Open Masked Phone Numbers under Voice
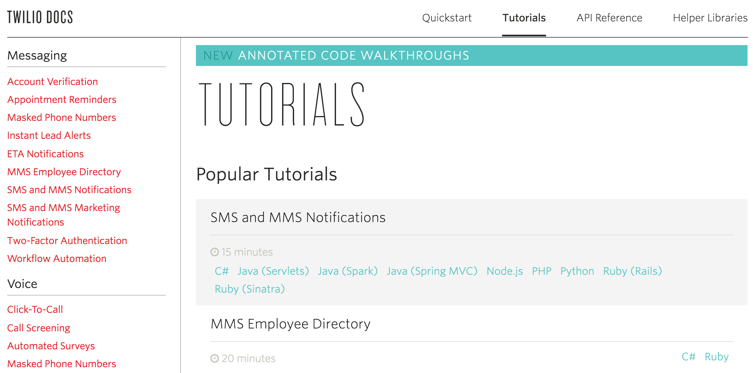The image size is (753, 373). pyautogui.click(x=62, y=364)
